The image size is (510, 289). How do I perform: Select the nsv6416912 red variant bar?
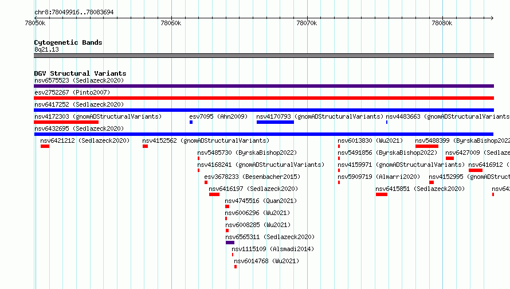point(476,170)
